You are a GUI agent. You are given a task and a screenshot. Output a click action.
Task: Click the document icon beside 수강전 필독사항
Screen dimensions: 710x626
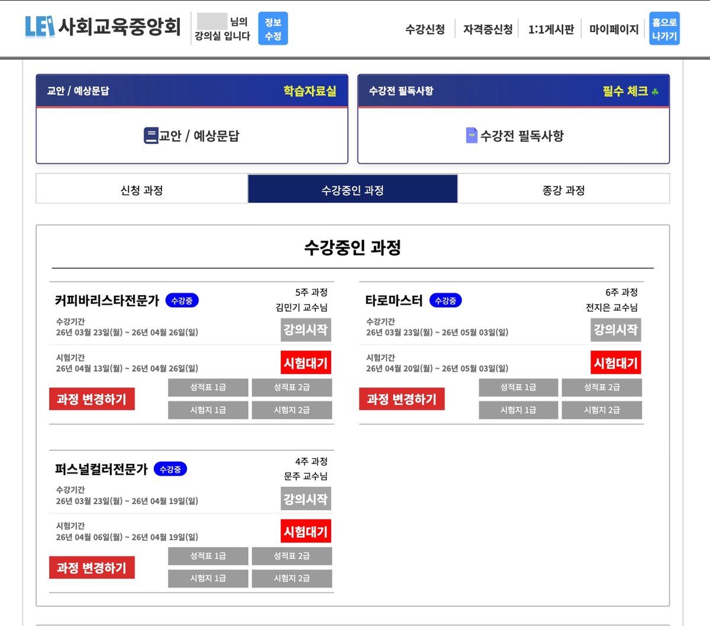pos(472,135)
